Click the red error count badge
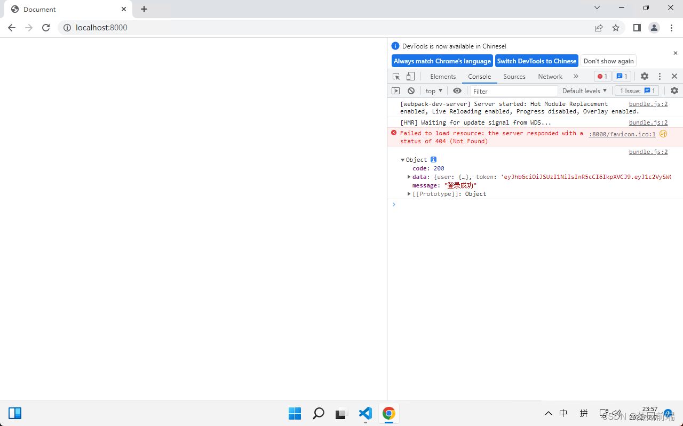 click(x=602, y=77)
